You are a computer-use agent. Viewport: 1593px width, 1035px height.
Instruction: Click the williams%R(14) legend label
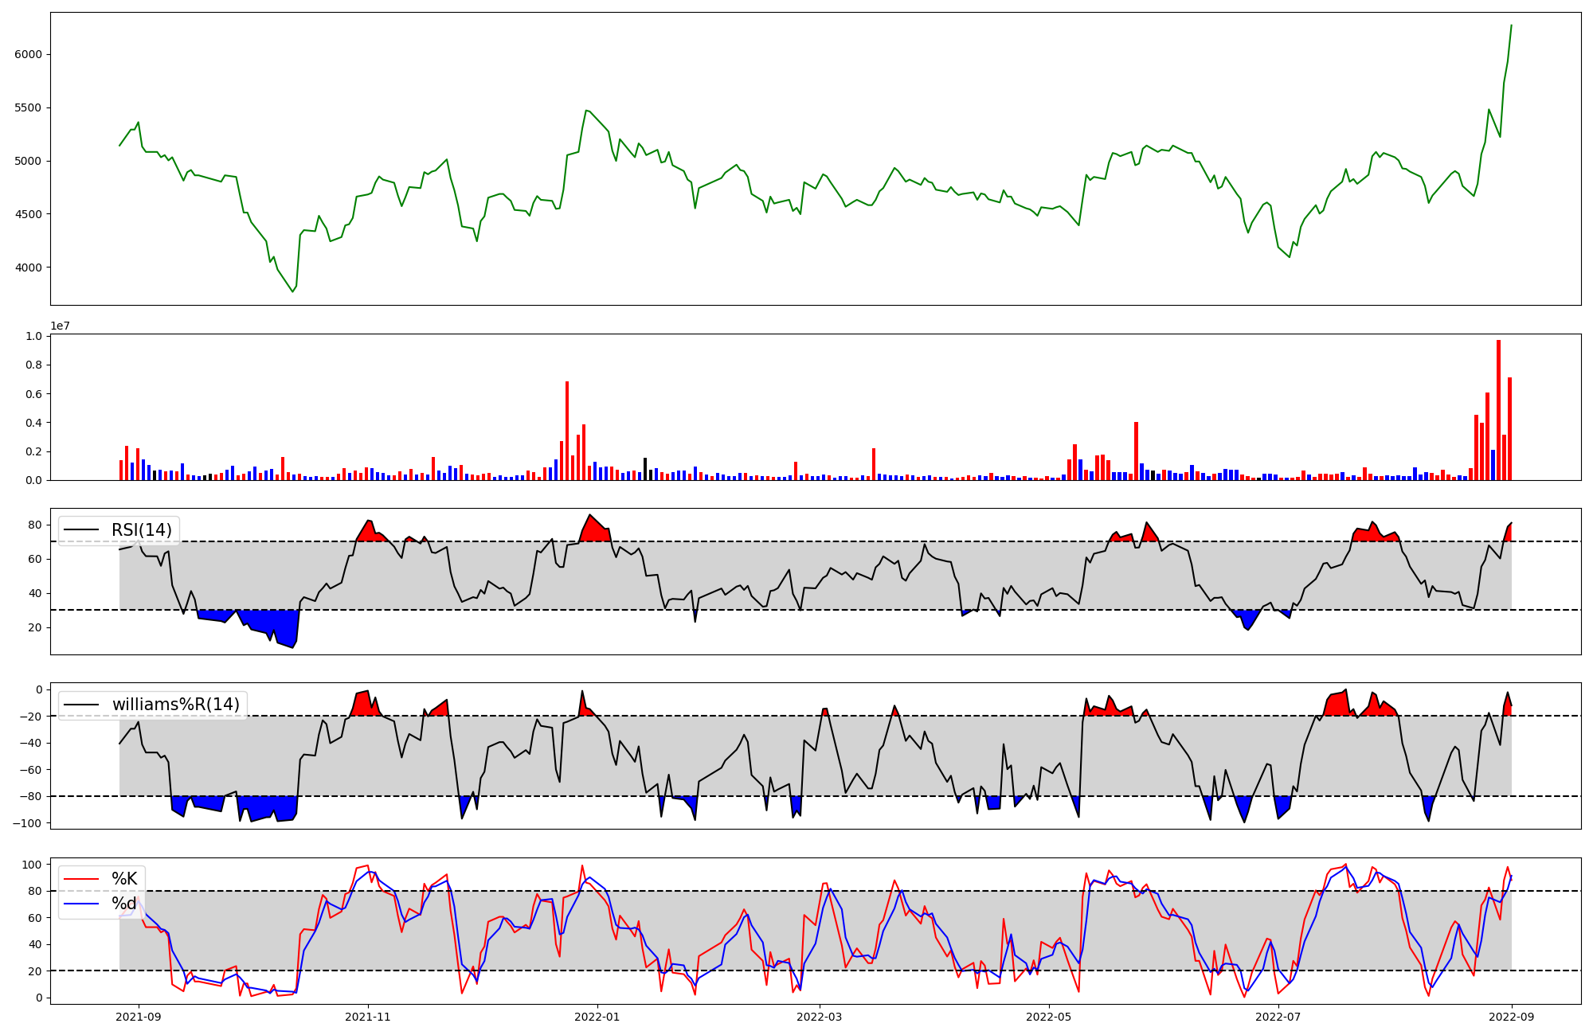coord(175,705)
